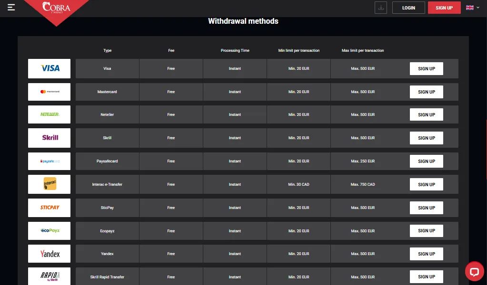Select the Skrill type cell
Screen dimensions: 487x285
(107, 138)
